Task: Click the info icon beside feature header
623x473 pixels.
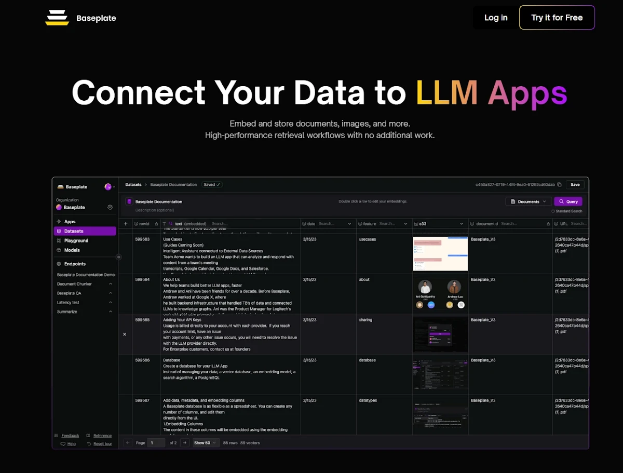Action: 360,224
